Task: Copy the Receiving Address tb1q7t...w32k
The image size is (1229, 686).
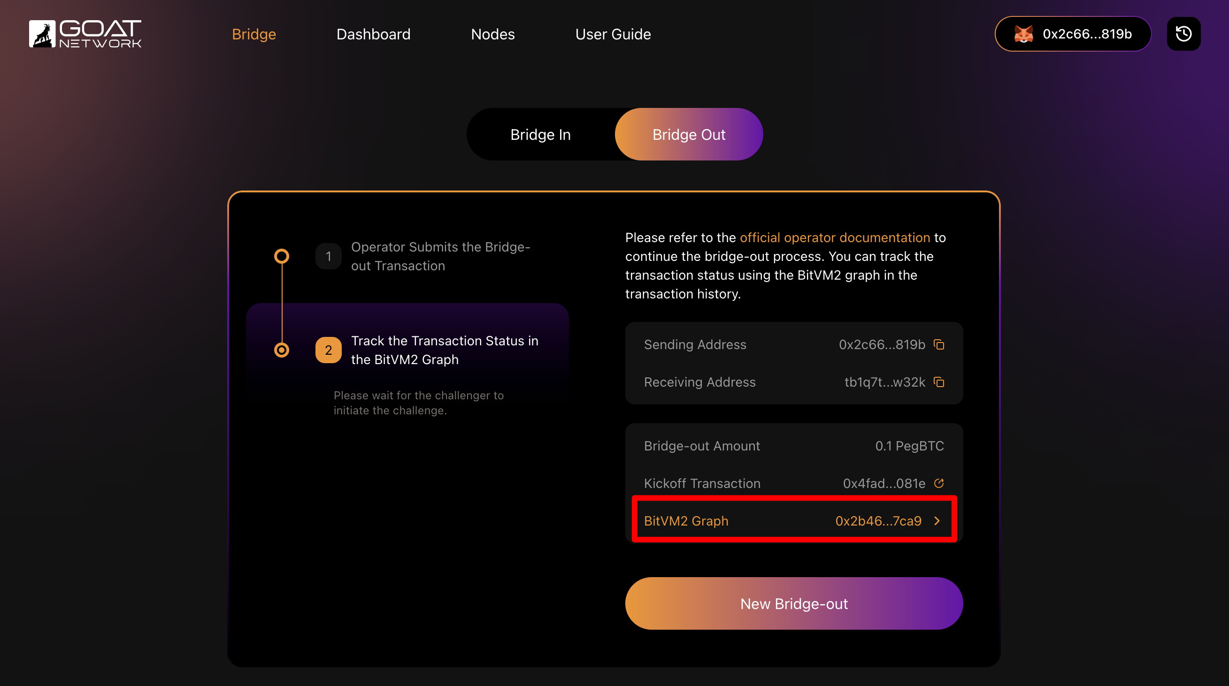Action: (x=938, y=382)
